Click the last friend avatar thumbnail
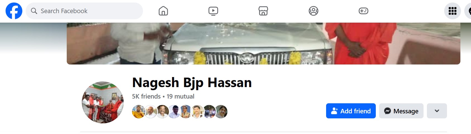 coord(221,112)
